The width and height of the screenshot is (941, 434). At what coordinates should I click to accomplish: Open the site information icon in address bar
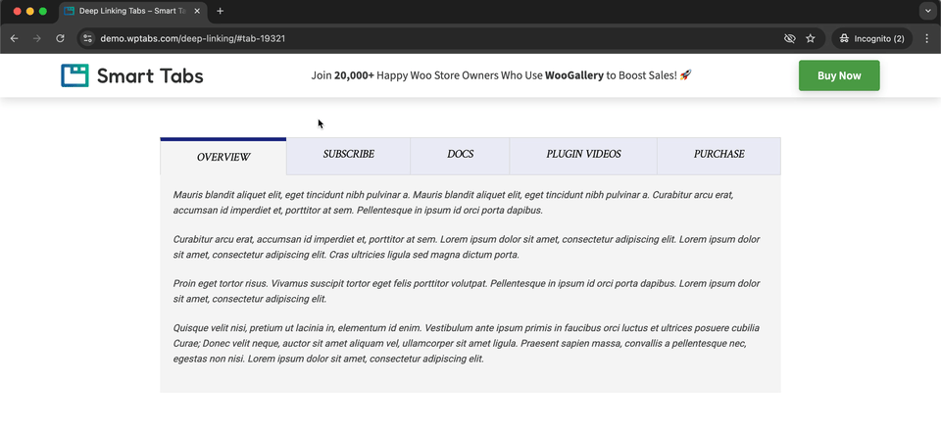pyautogui.click(x=87, y=38)
